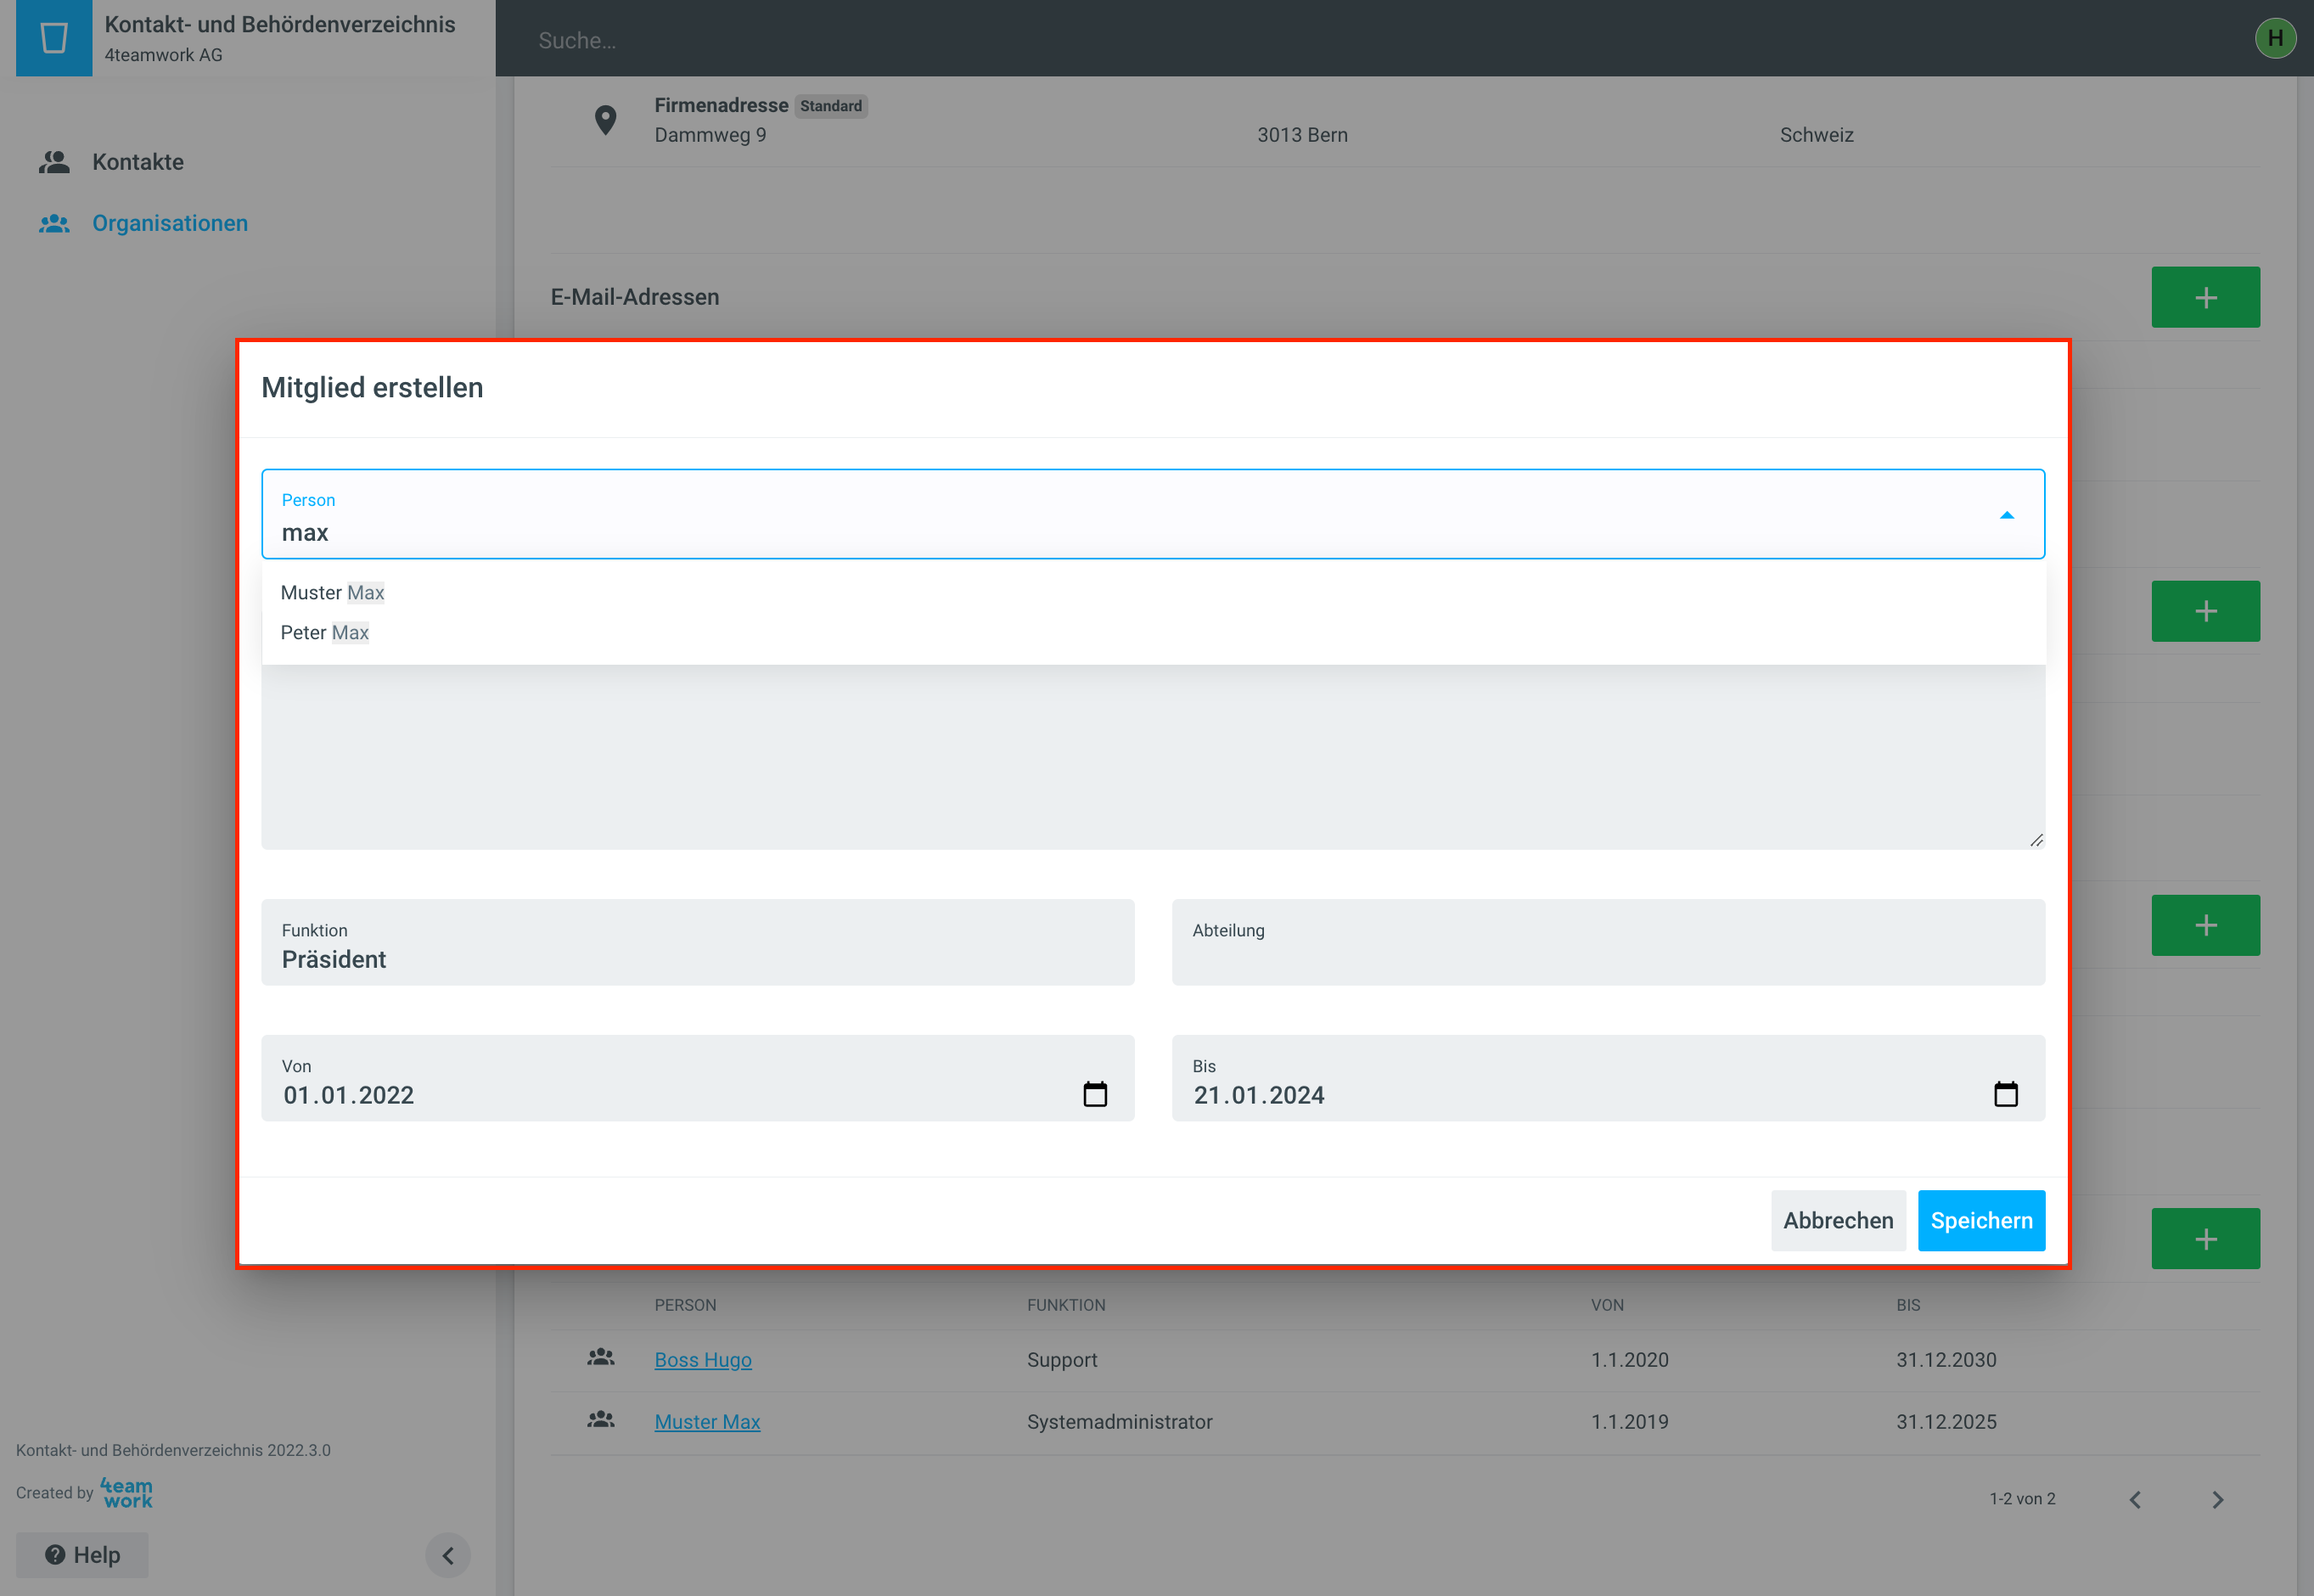The width and height of the screenshot is (2314, 1596).
Task: Click the location pin icon for Firmenadresse
Action: click(605, 120)
